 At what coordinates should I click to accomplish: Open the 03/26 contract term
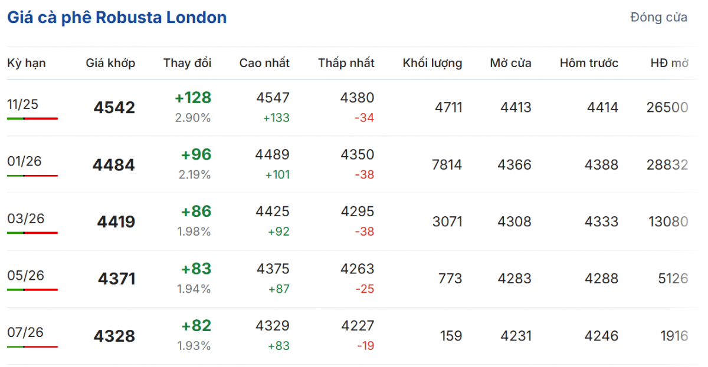pyautogui.click(x=26, y=219)
